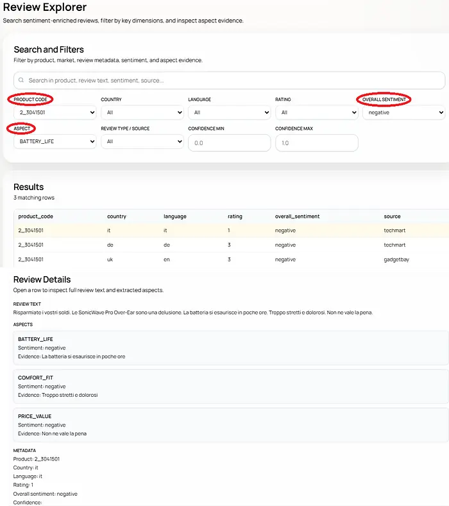The image size is (449, 506).
Task: Select the BATTERY_LIFE aspect card
Action: (x=231, y=347)
